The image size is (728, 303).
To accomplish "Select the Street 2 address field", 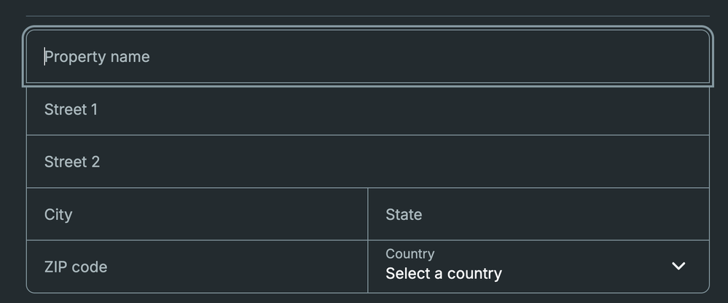I will [367, 162].
